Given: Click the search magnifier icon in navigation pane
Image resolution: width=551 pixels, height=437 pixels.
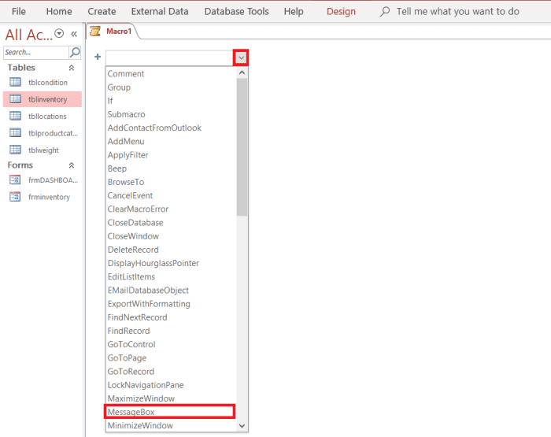Looking at the screenshot, I should [x=76, y=53].
